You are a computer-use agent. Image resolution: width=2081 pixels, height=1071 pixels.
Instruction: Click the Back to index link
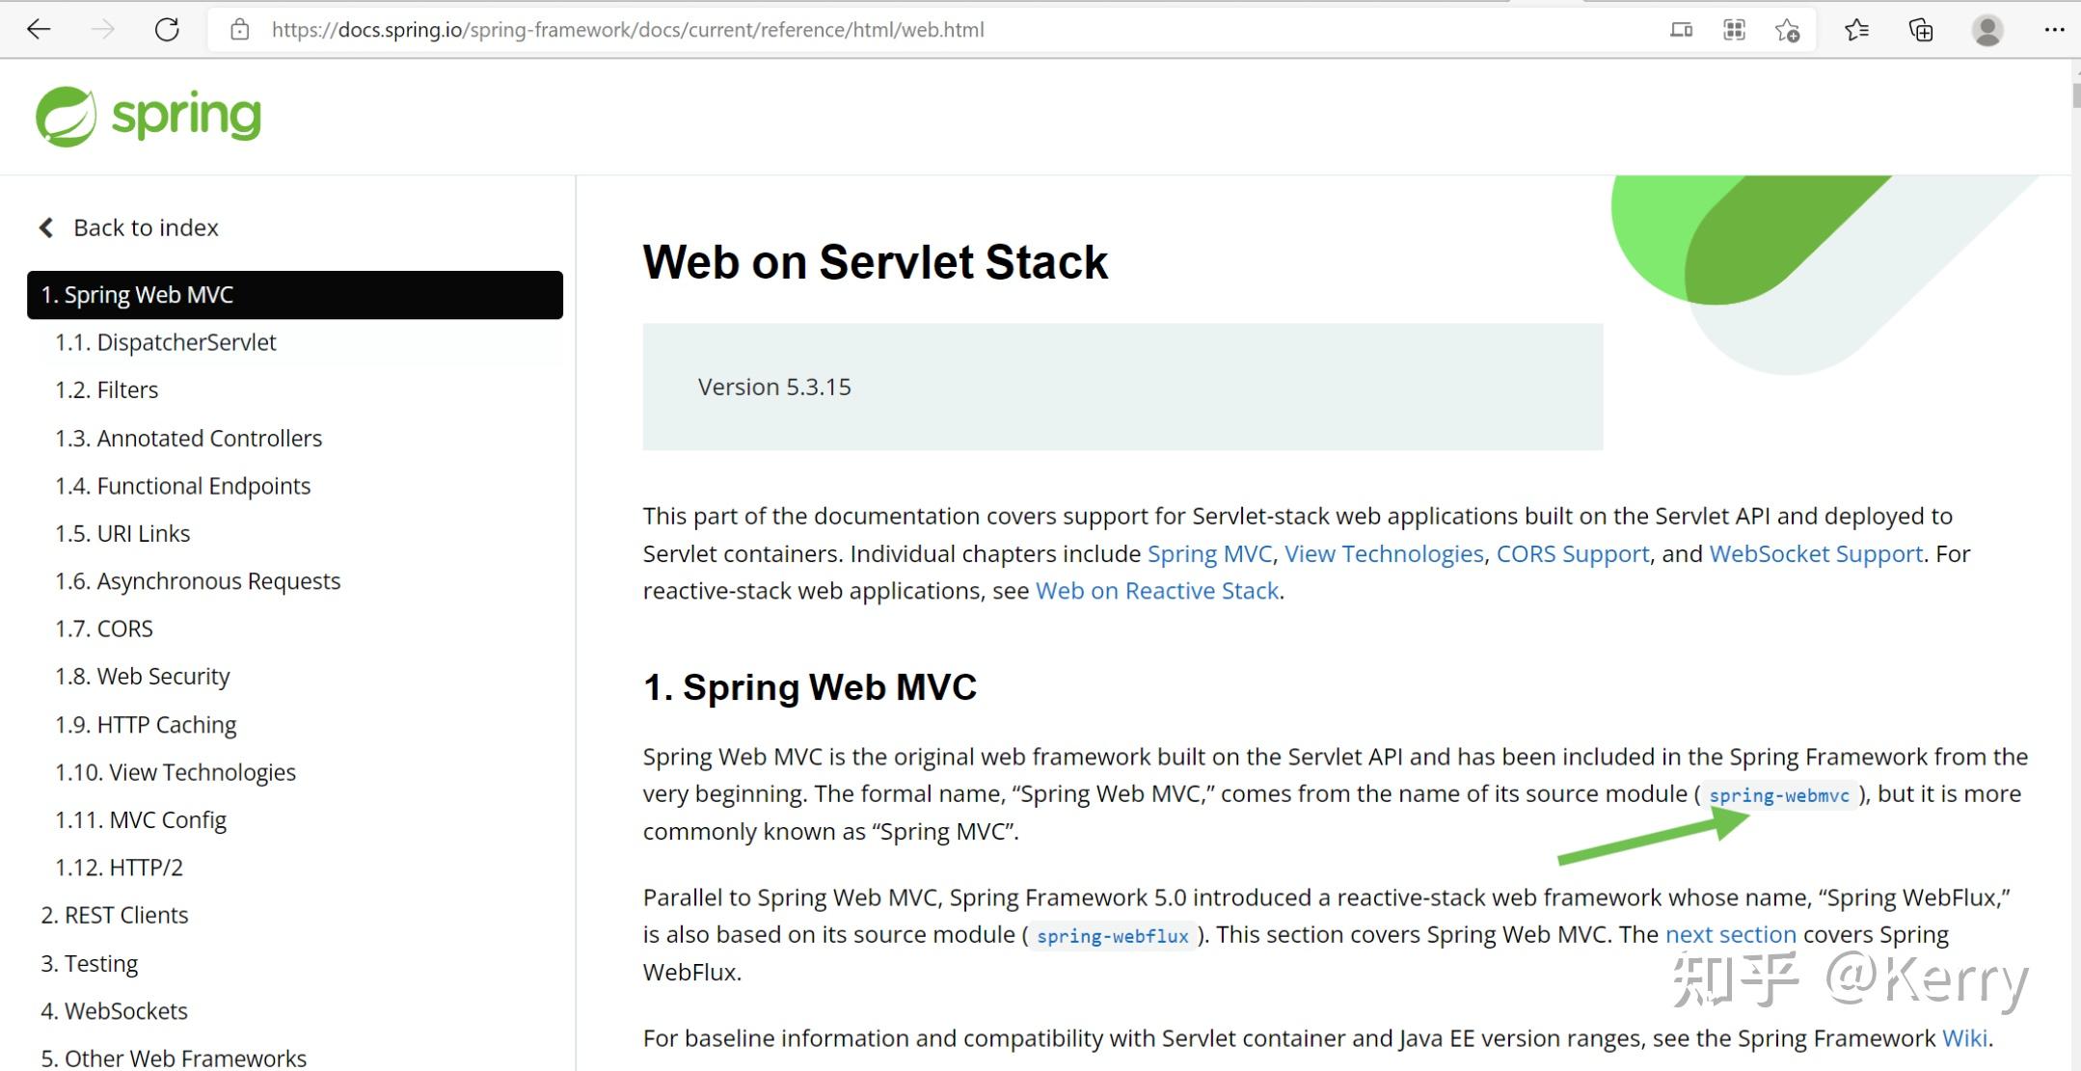[x=145, y=228]
